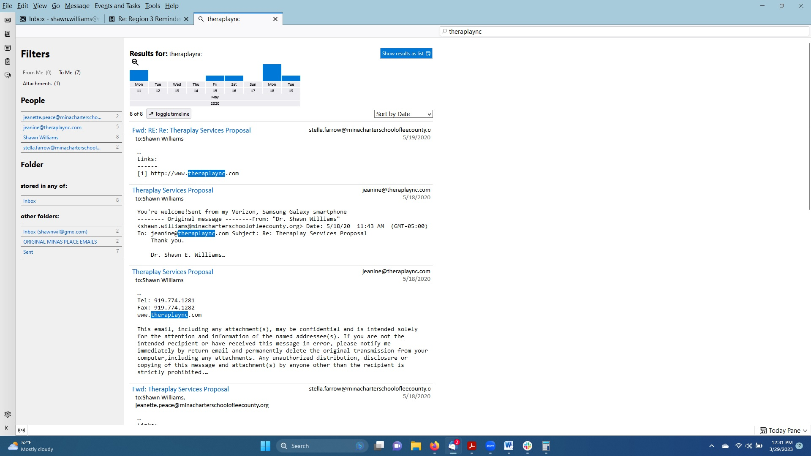Collapse the spaces toolbar arrow icon

click(x=8, y=428)
